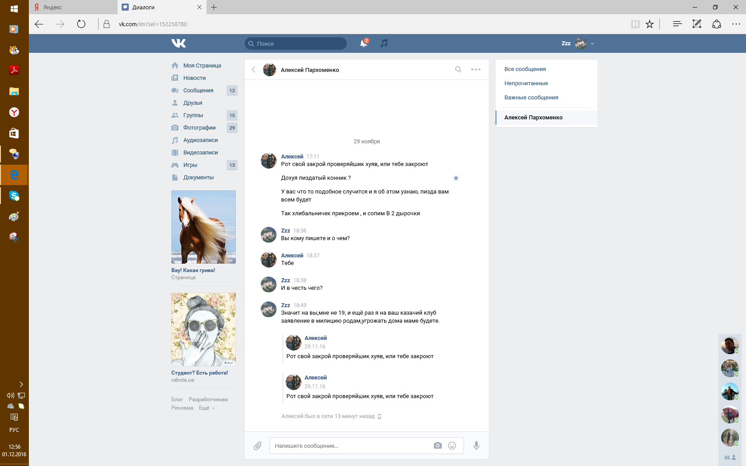This screenshot has height=466, width=746.
Task: Click the Напишите сообщение input field
Action: (351, 446)
